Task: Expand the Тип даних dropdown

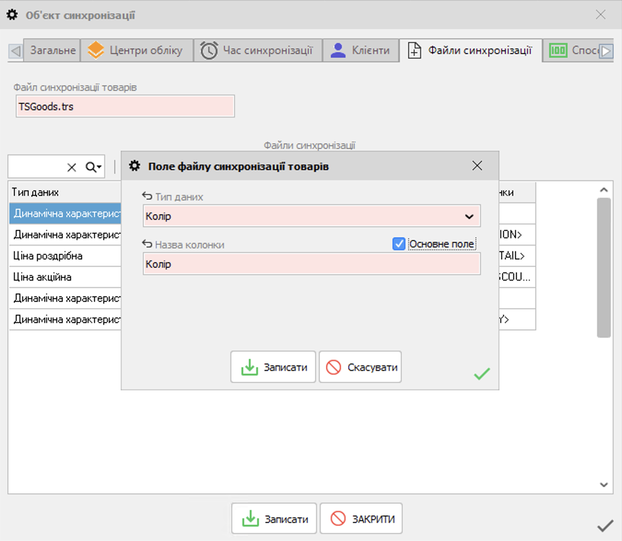Action: [x=469, y=216]
